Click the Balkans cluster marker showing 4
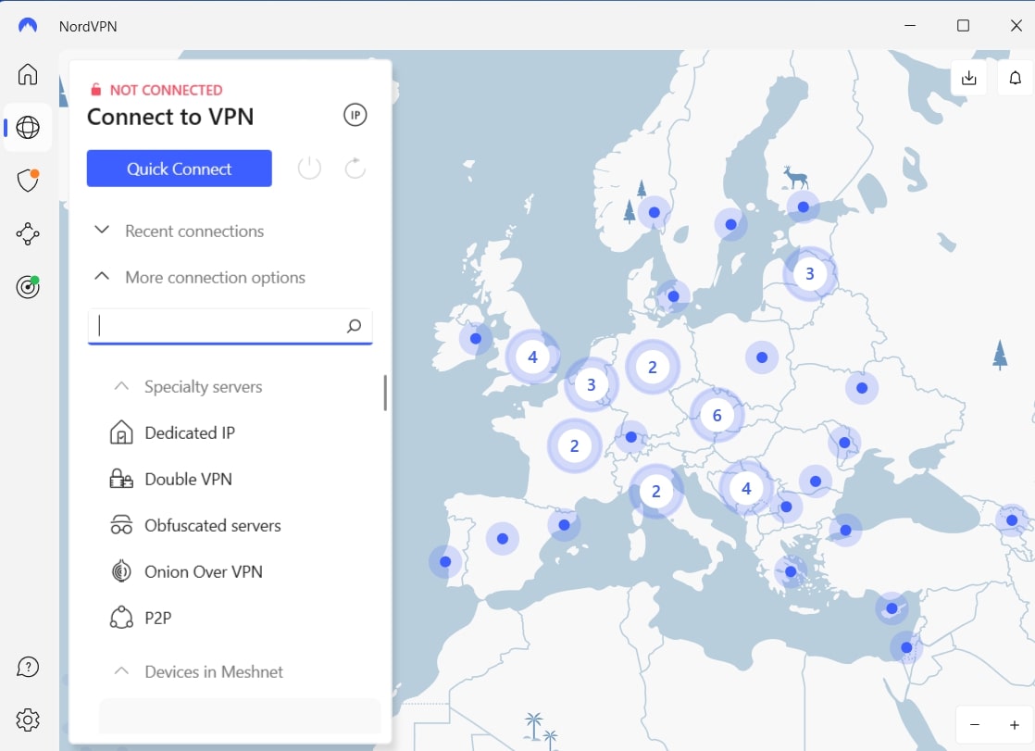This screenshot has width=1035, height=751. click(746, 489)
